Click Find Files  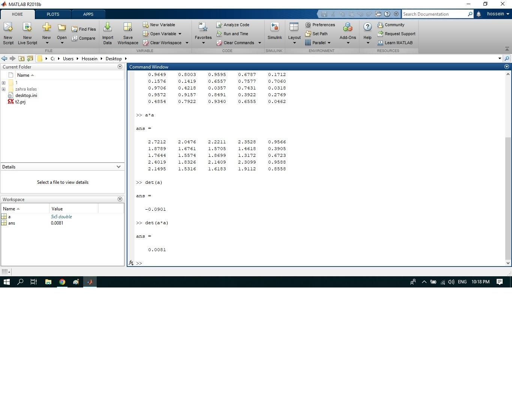[84, 29]
